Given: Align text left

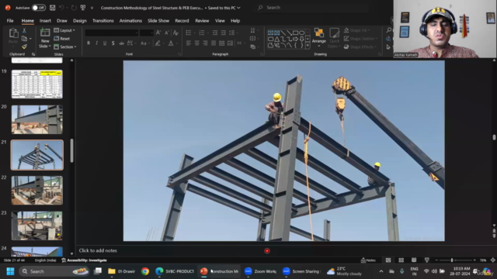Looking at the screenshot, I should (x=188, y=43).
